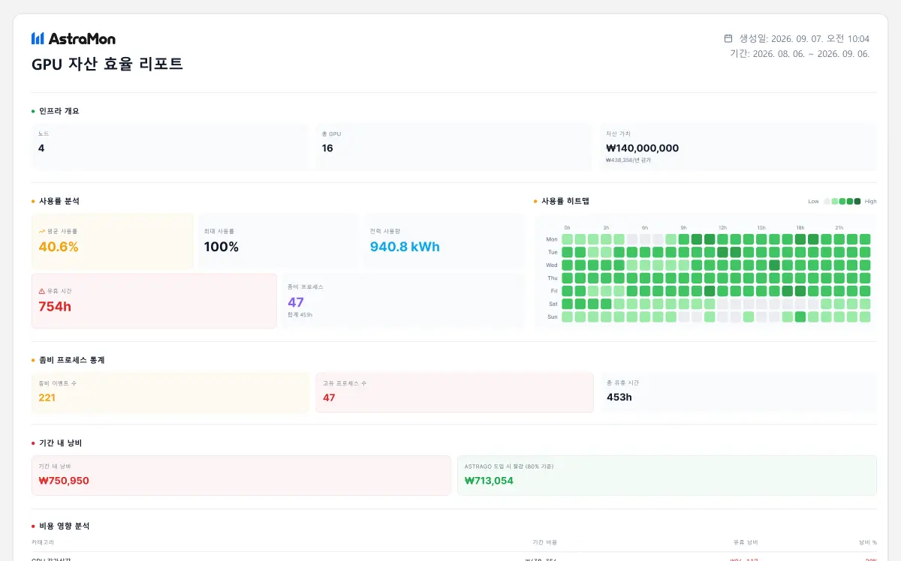Image resolution: width=901 pixels, height=561 pixels.
Task: Click the 노드 value 4
Action: pos(41,148)
